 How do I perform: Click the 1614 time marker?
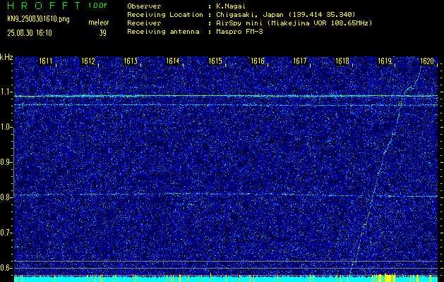[x=173, y=61]
